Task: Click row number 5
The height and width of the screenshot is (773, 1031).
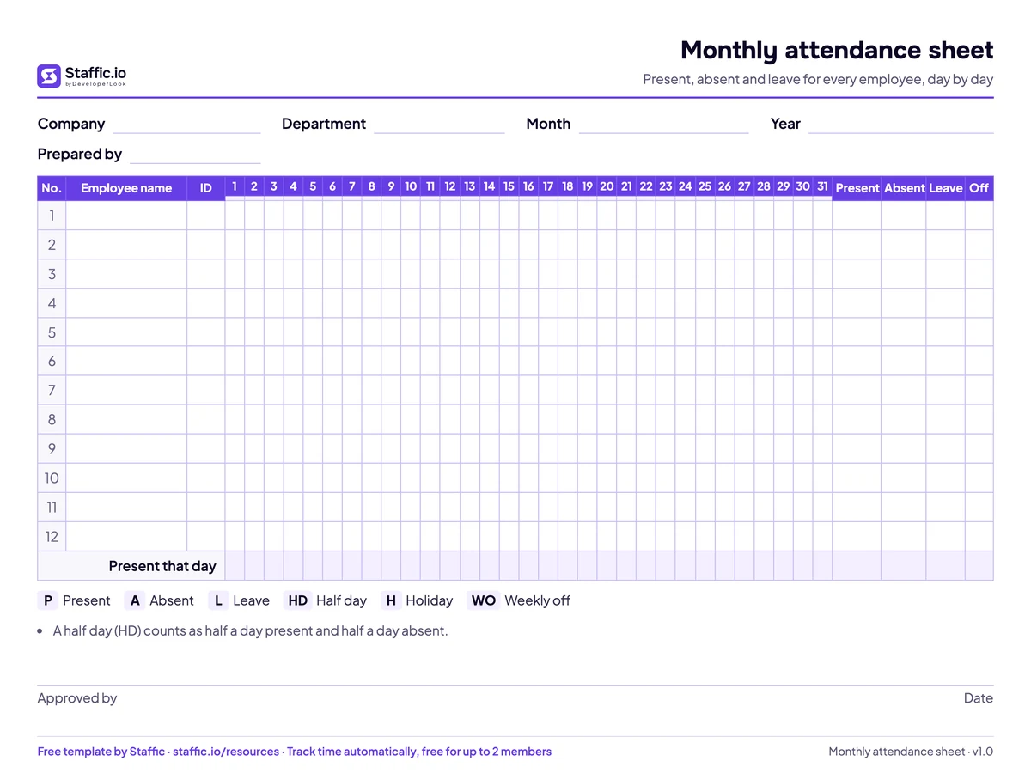Action: [x=52, y=332]
